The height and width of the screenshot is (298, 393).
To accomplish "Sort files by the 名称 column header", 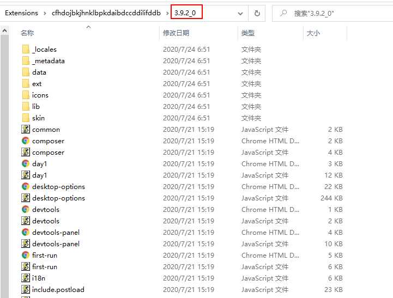I will 27,33.
